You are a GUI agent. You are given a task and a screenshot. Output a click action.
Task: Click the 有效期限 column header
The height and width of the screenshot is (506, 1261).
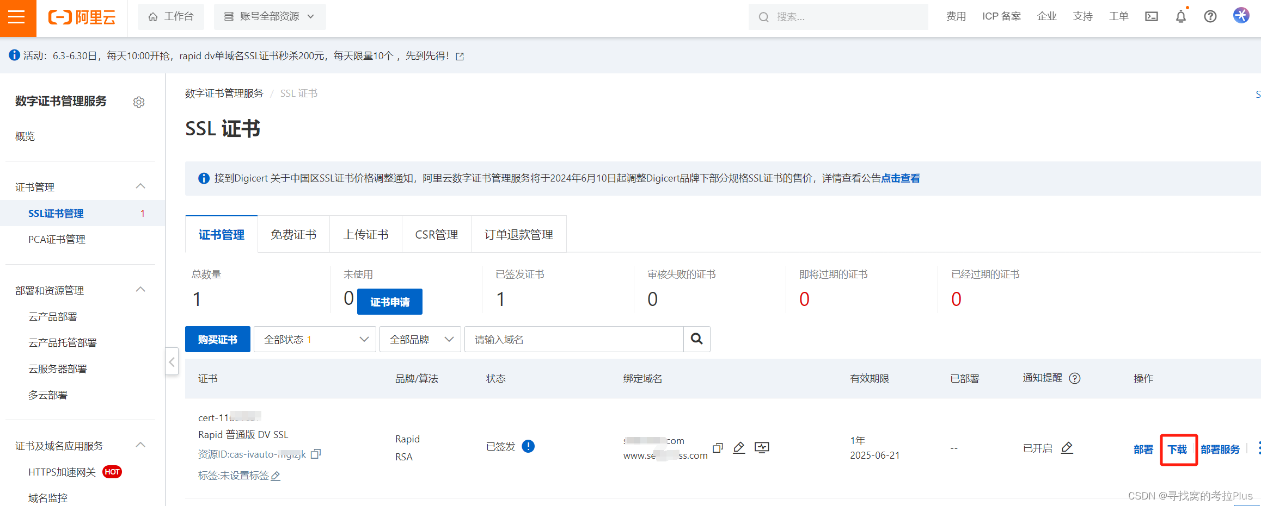[x=870, y=379]
